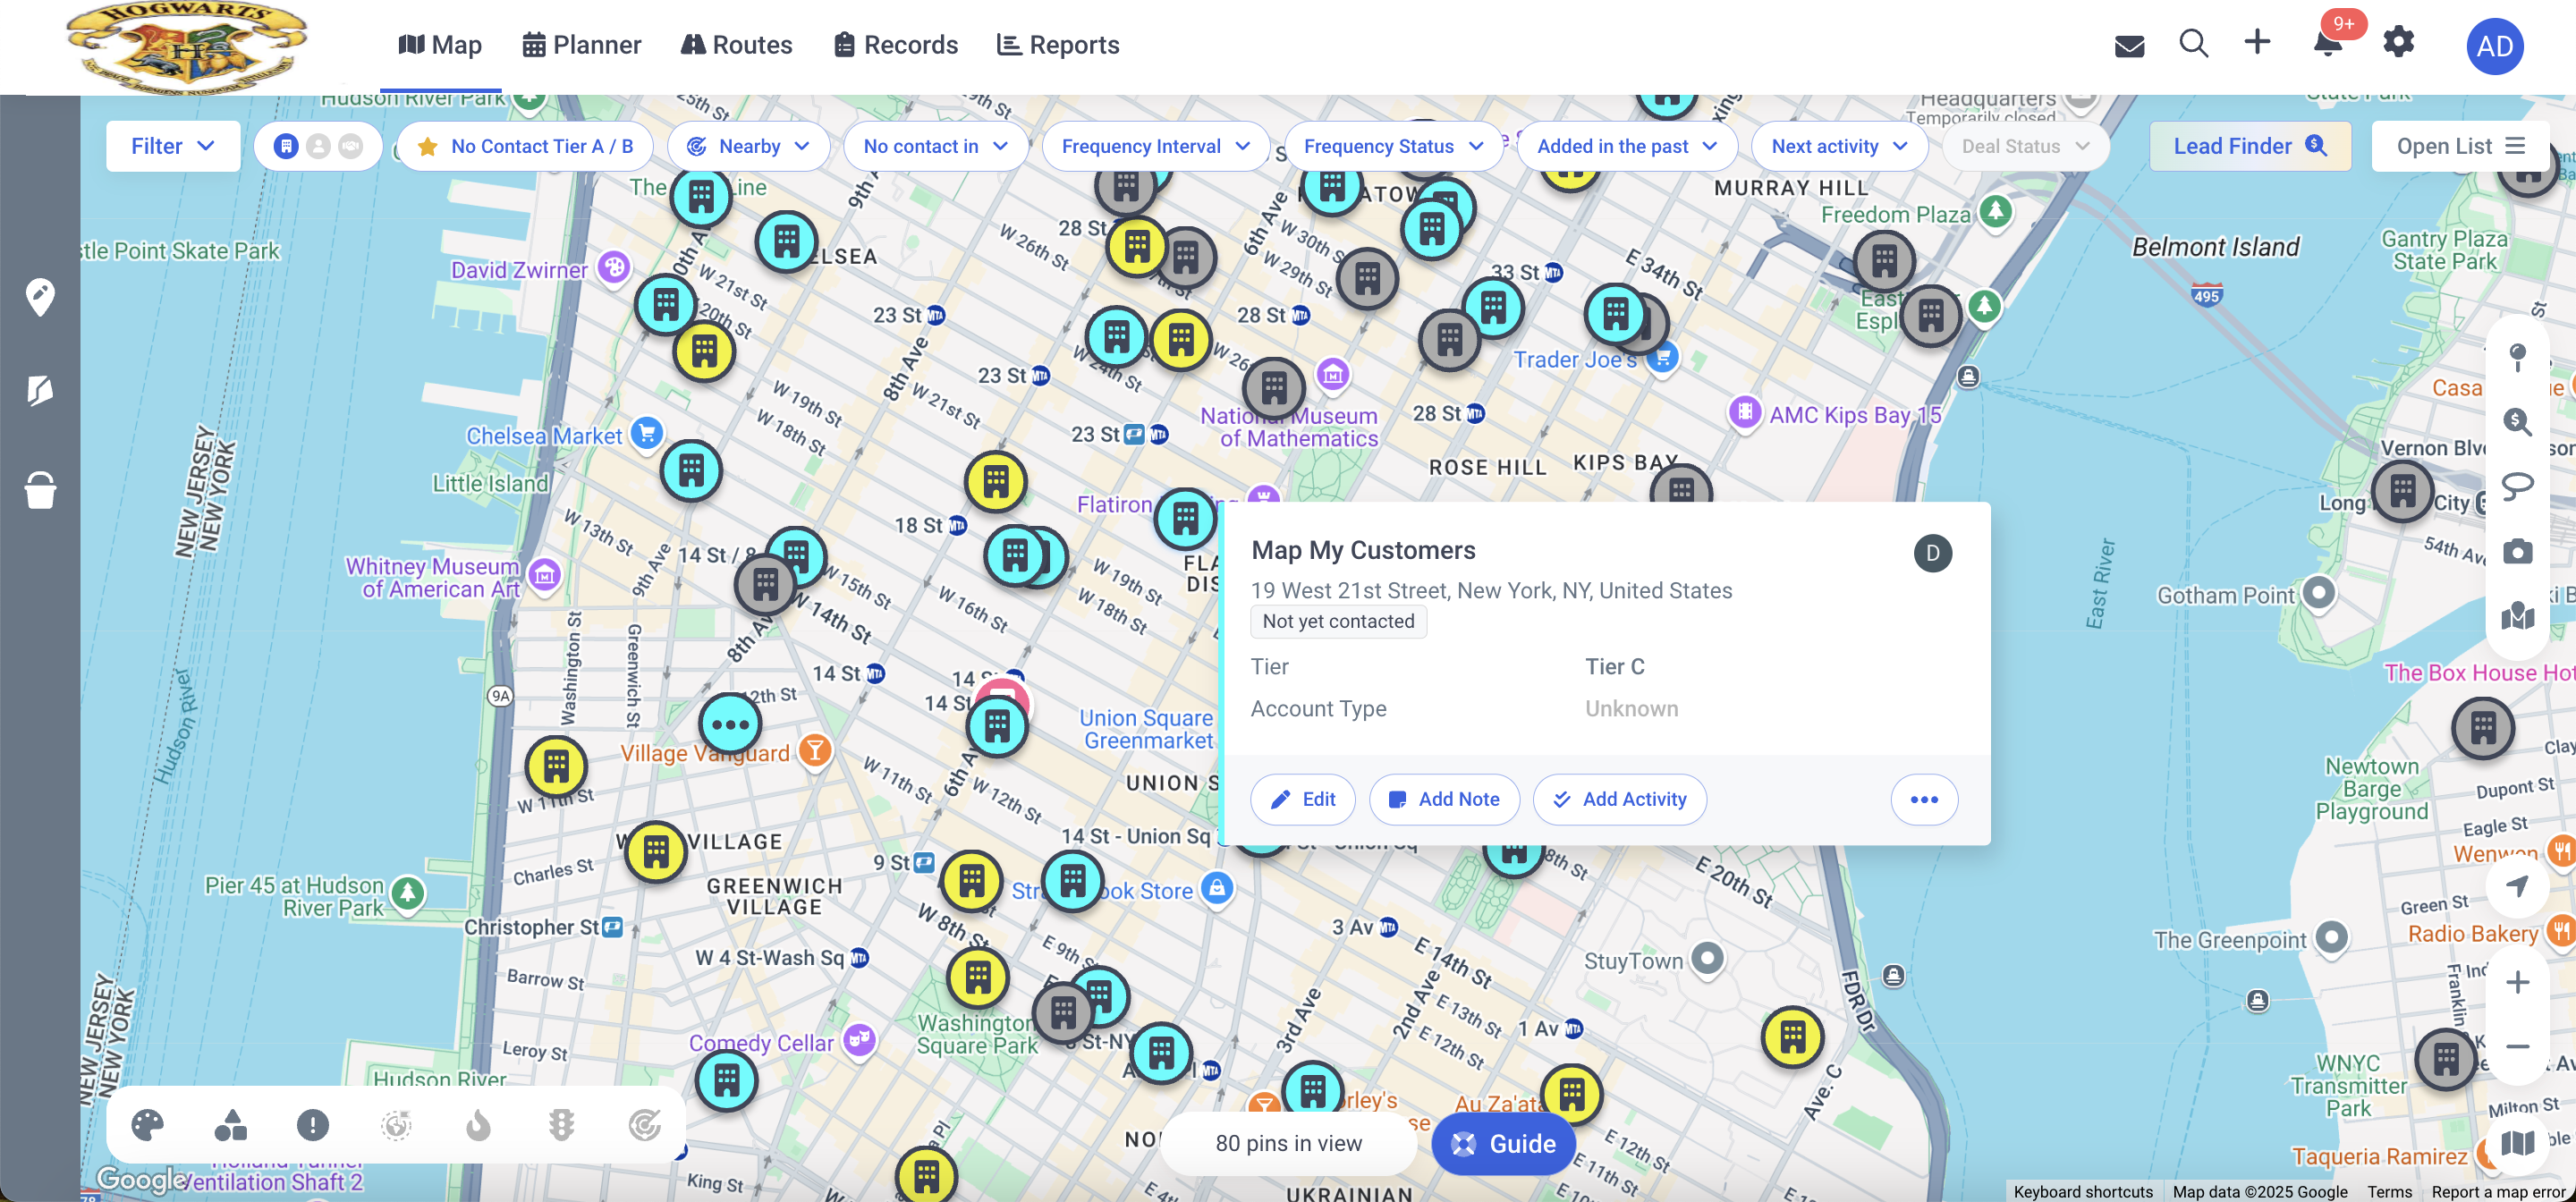The width and height of the screenshot is (2576, 1202).
Task: Open Lead Finder
Action: 2250,146
